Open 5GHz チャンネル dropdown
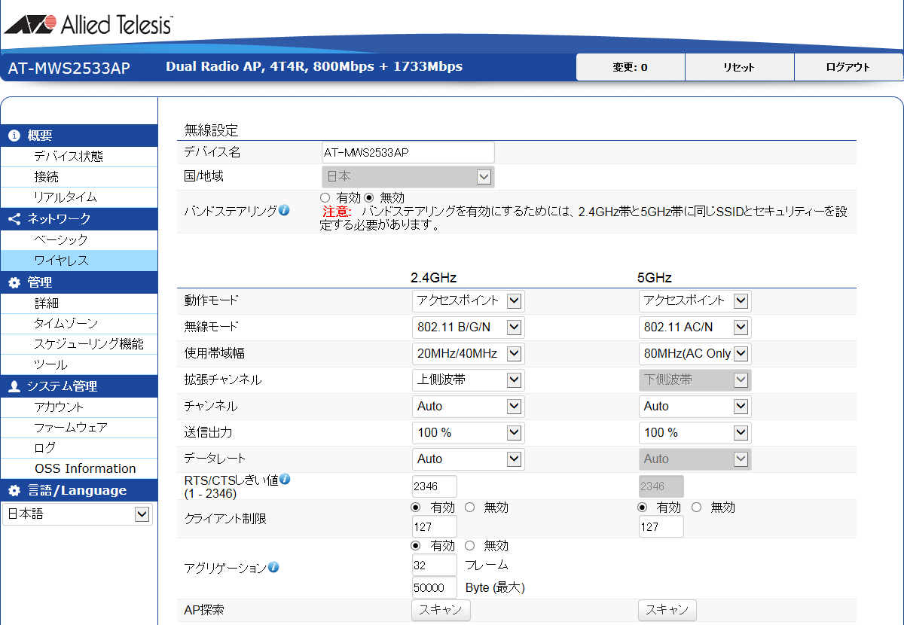This screenshot has height=625, width=904. (x=695, y=406)
